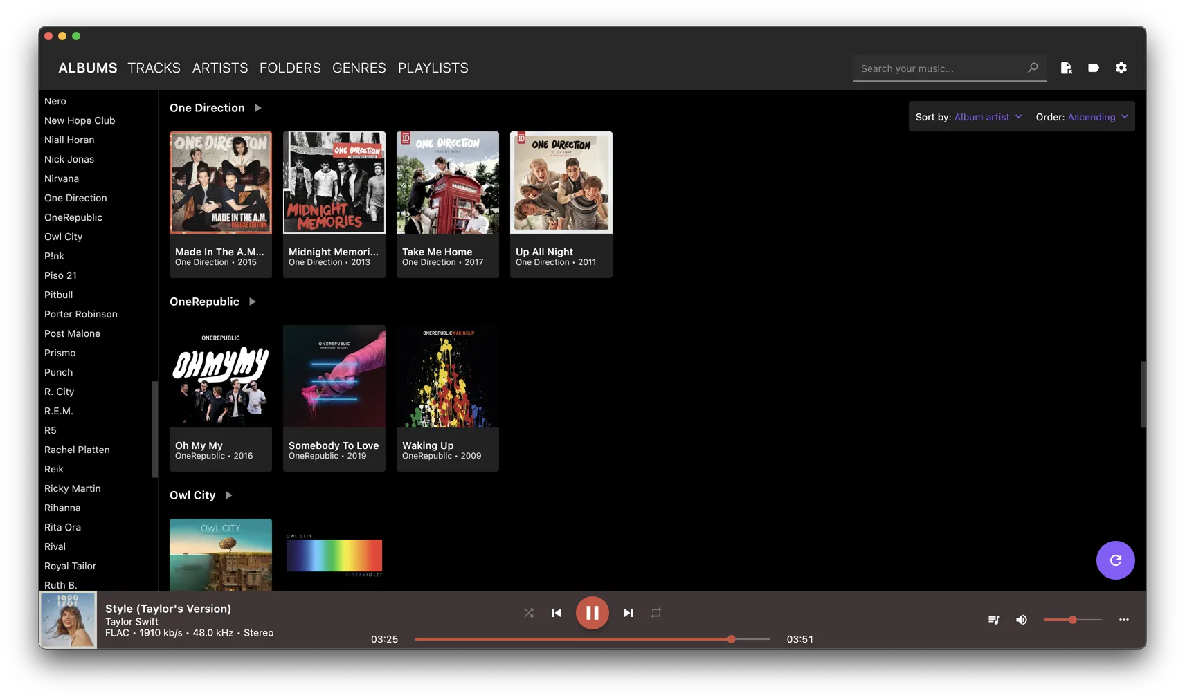Open the settings gear icon
1185x700 pixels.
[1121, 68]
